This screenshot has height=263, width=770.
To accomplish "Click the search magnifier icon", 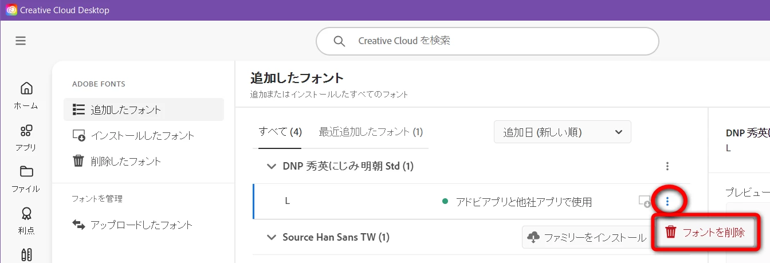I will pyautogui.click(x=339, y=41).
